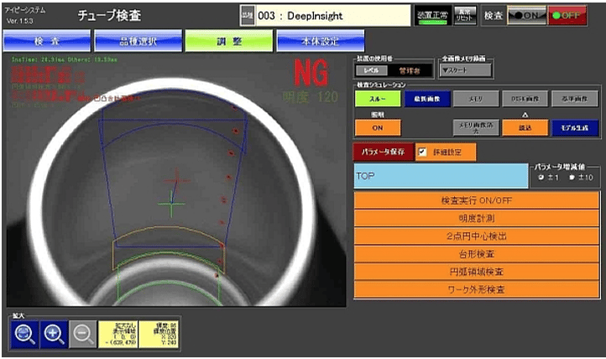Click the light-blue TOP selector bar

tap(441, 175)
